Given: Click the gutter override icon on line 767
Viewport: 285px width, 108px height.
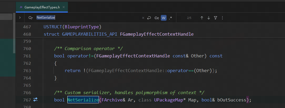Looking at the screenshot, I should click(x=35, y=99).
